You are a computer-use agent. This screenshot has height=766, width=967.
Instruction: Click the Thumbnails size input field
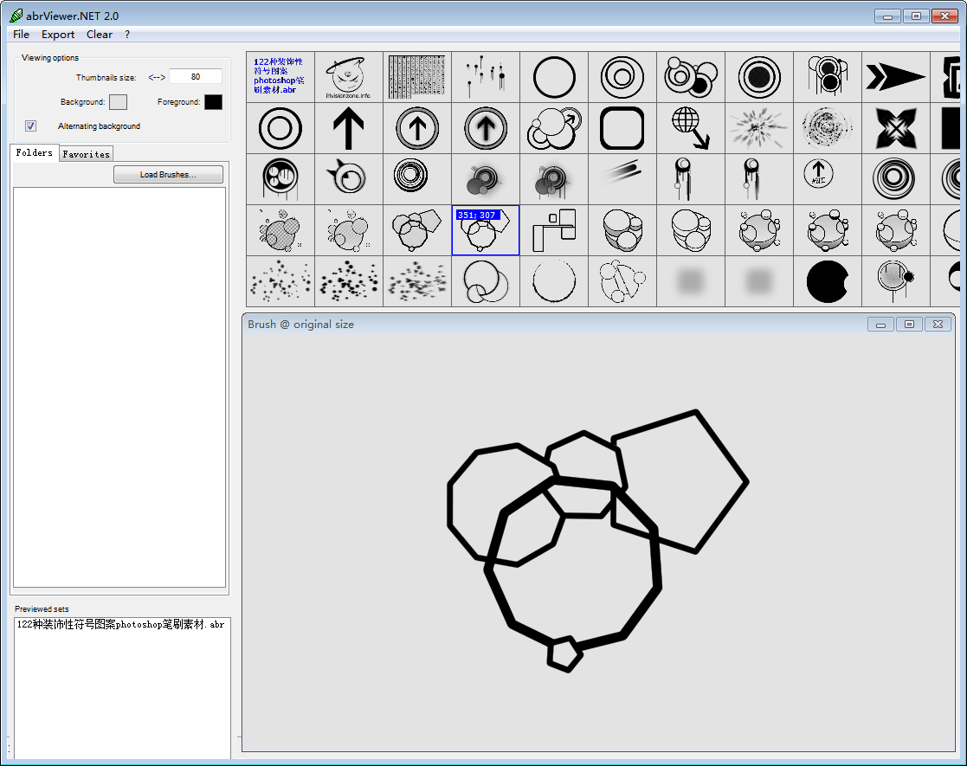(x=195, y=77)
